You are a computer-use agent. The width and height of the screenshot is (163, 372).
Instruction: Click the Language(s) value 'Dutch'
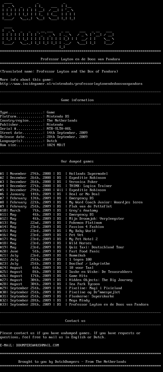[x=52, y=141]
